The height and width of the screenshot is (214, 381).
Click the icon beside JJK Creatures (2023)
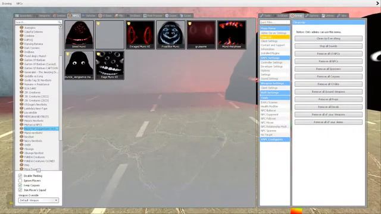click(x=21, y=100)
